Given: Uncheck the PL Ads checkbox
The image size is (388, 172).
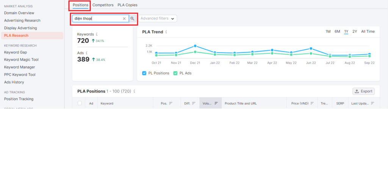Looking at the screenshot, I should point(175,73).
